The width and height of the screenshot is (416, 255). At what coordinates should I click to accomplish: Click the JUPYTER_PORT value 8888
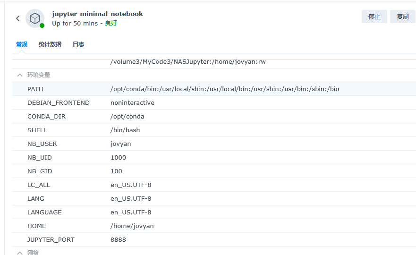(118, 239)
